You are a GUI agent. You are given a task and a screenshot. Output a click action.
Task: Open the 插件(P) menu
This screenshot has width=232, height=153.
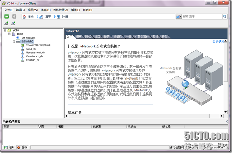click(x=75, y=10)
